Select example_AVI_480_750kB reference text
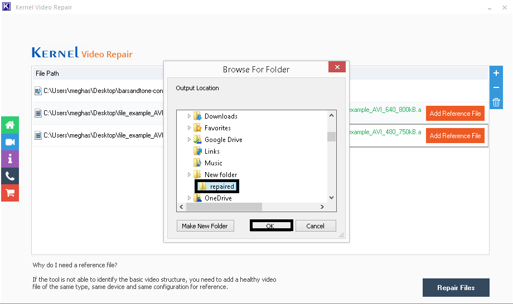Viewport: 513px width, 304px height. tap(385, 132)
